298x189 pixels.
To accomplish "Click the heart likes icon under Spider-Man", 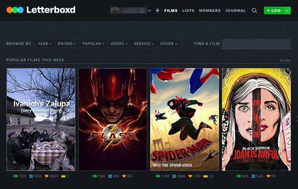I will [x=190, y=176].
